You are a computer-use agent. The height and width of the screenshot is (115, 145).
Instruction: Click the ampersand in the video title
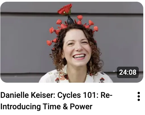(x=65, y=106)
